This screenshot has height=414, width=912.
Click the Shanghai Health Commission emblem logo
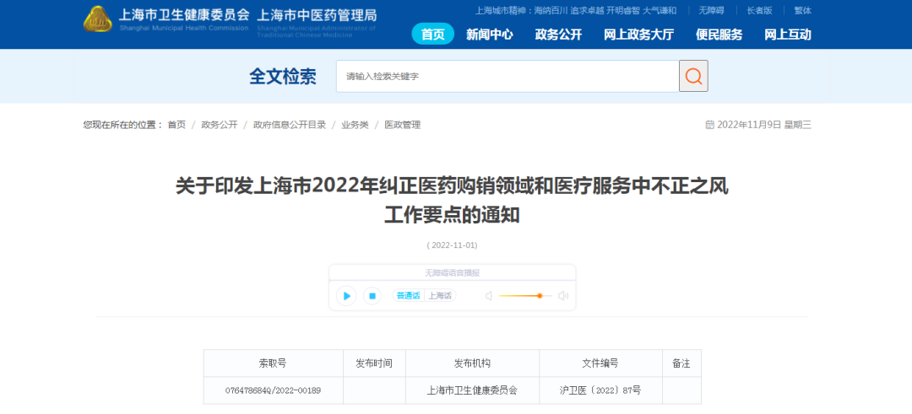coord(98,18)
